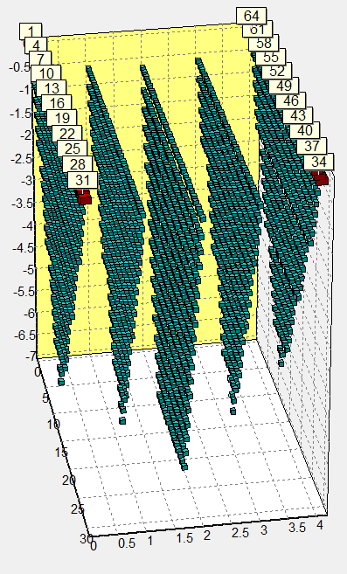The image size is (347, 574).
Task: Click the label numbered 43
Action: tap(297, 115)
